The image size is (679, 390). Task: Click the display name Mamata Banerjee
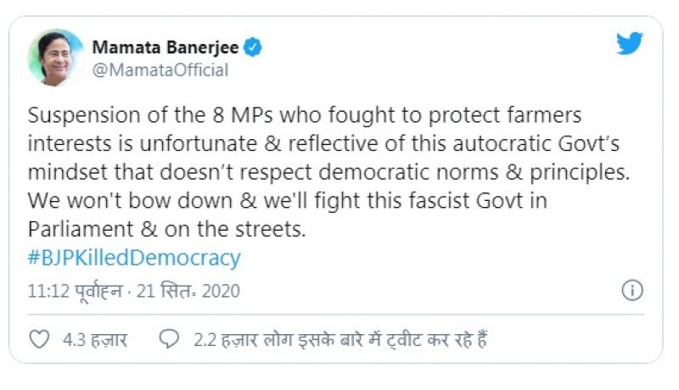(x=165, y=47)
